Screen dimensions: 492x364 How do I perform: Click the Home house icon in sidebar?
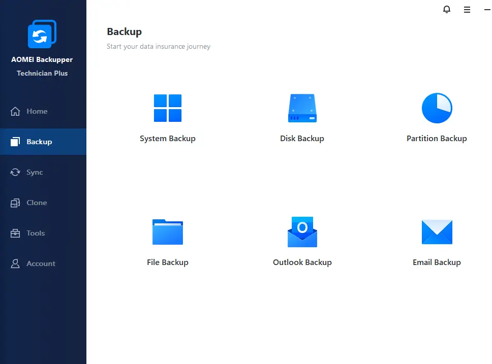(15, 111)
